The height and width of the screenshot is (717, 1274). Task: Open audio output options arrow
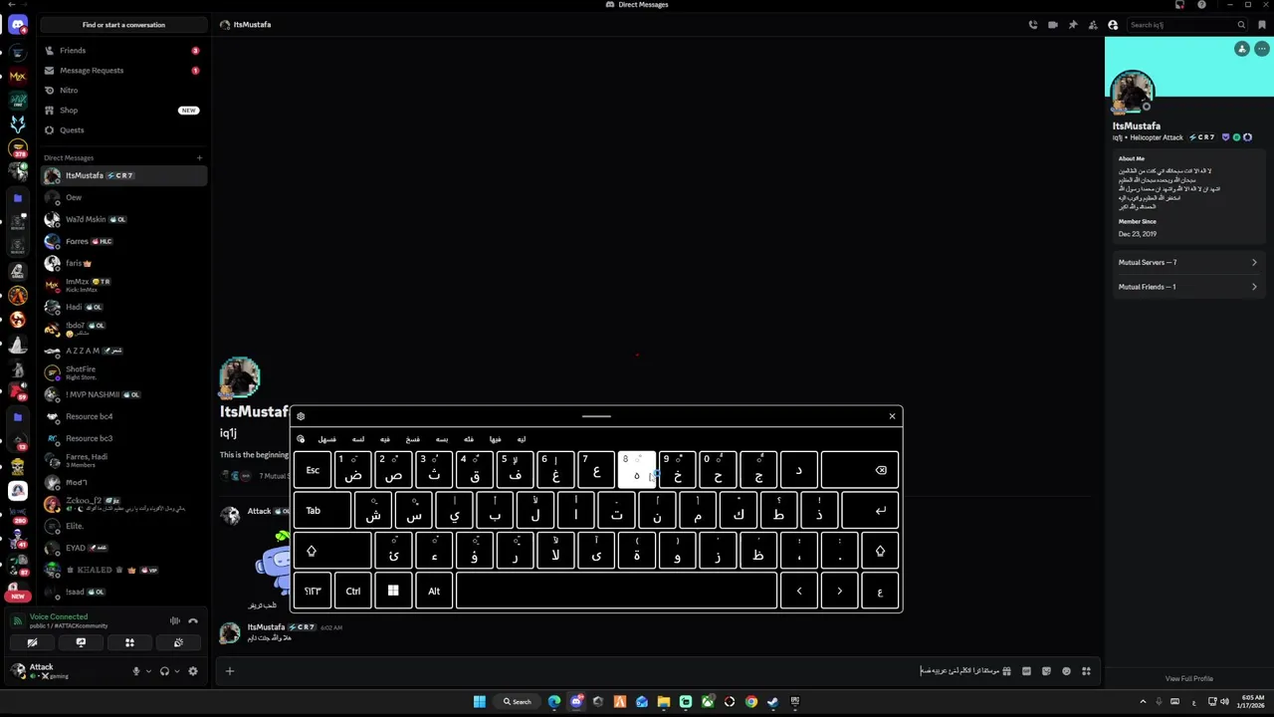pos(176,671)
